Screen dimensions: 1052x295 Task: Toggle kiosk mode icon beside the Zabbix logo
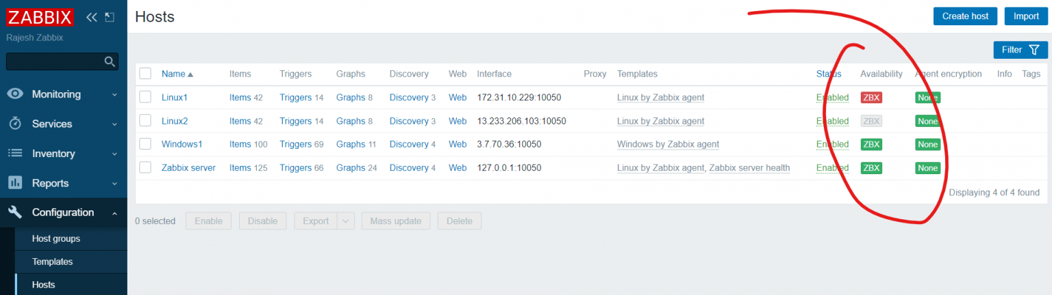point(110,17)
